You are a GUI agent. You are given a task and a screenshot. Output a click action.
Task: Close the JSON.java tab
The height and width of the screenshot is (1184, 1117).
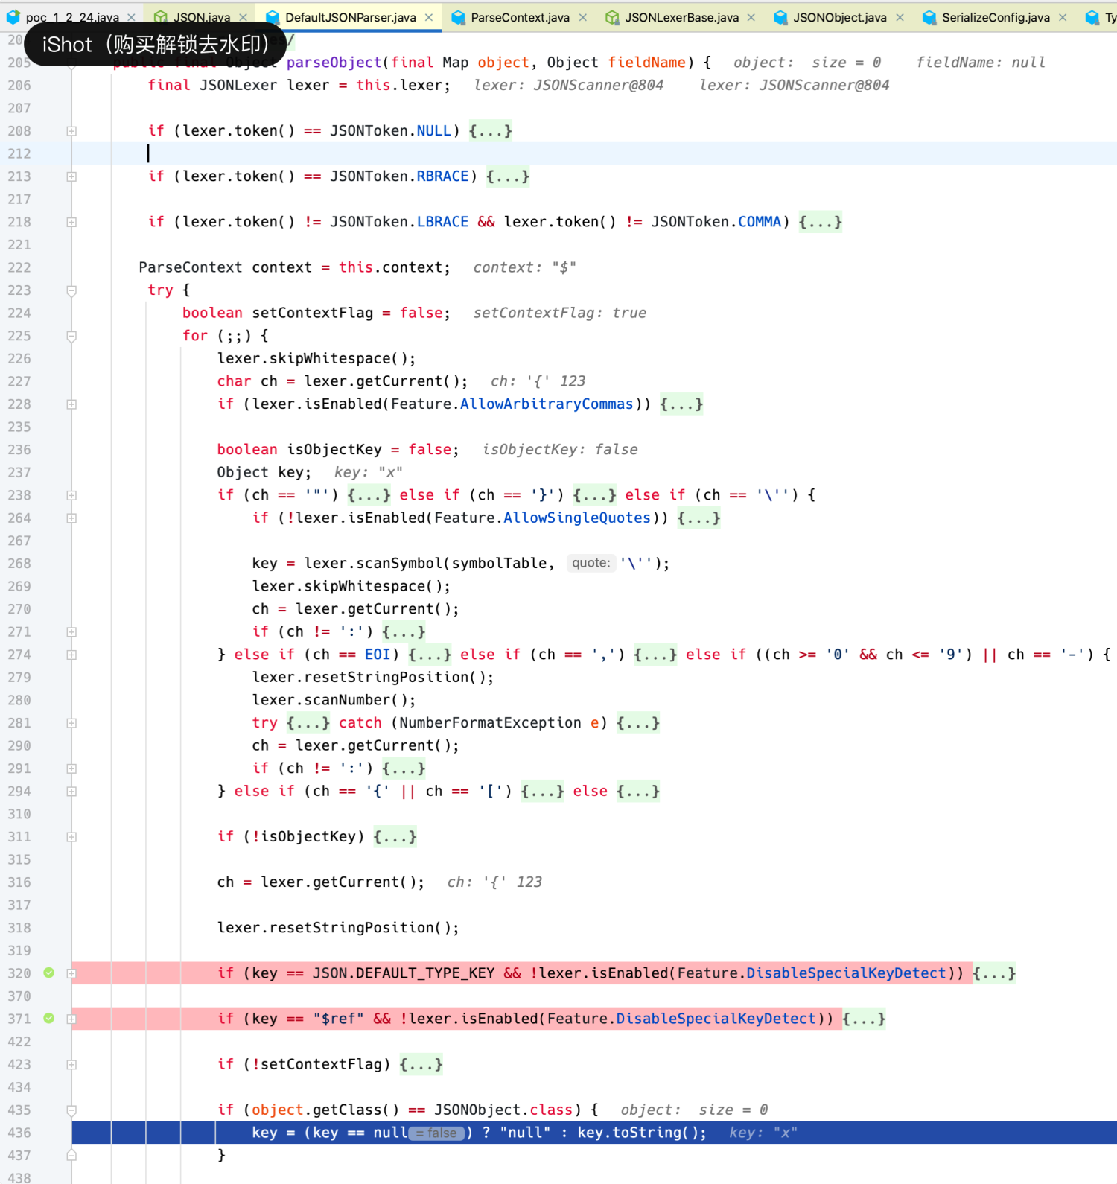(244, 17)
